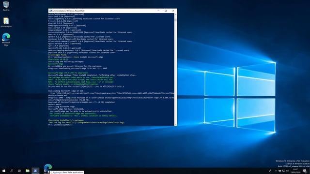The image size is (310, 174).
Task: Open volume control tray icon
Action: click(287, 171)
